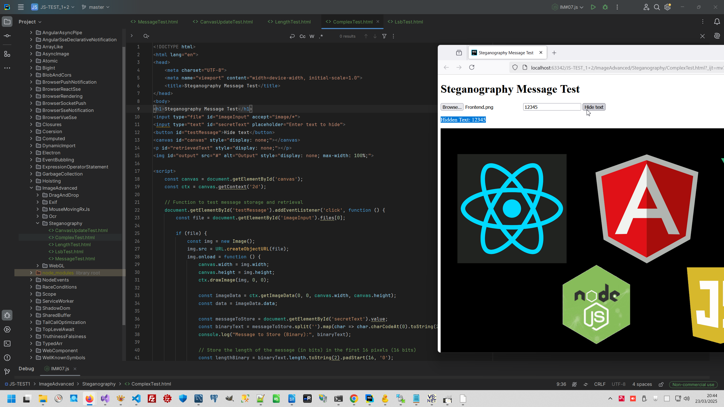Collapse the Steganography folder

tap(38, 223)
